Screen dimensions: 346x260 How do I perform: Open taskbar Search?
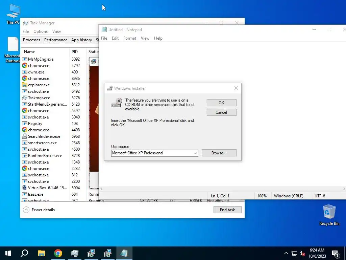tap(24, 253)
